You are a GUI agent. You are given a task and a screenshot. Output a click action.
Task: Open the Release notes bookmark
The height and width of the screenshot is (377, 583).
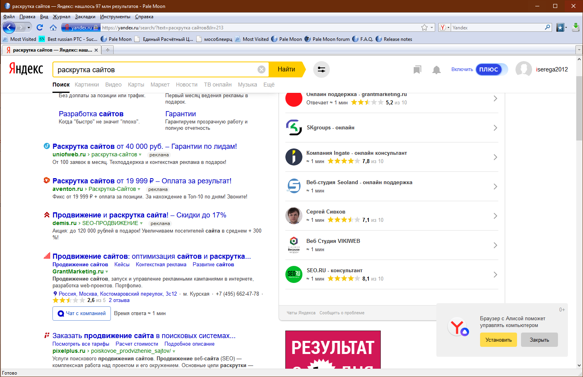pyautogui.click(x=394, y=39)
